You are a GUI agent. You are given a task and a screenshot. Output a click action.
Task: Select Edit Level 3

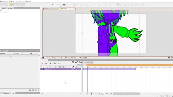67,5
